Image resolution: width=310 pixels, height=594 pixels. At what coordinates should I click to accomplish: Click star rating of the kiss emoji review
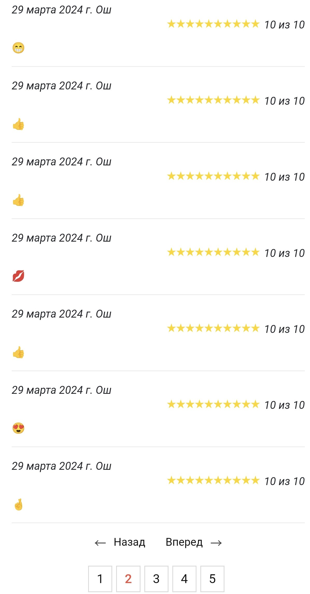(x=213, y=252)
